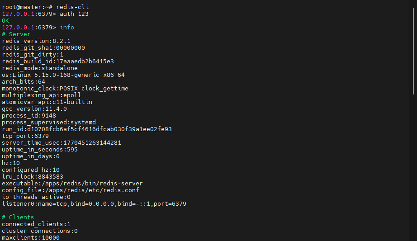
Task: Click the run_id hash line
Action: coord(87,129)
